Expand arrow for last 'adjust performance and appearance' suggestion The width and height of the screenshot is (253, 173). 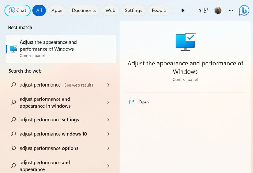click(108, 166)
